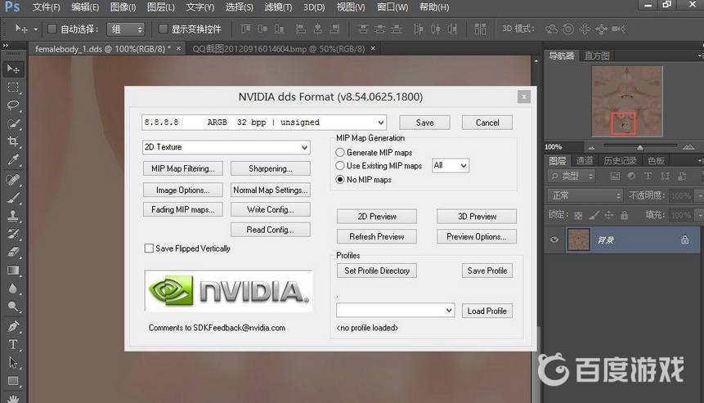This screenshot has width=704, height=403.
Task: Click the Sharpening button
Action: coord(271,168)
